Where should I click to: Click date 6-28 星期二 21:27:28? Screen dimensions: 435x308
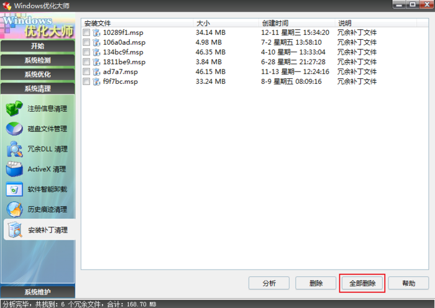[x=293, y=62]
